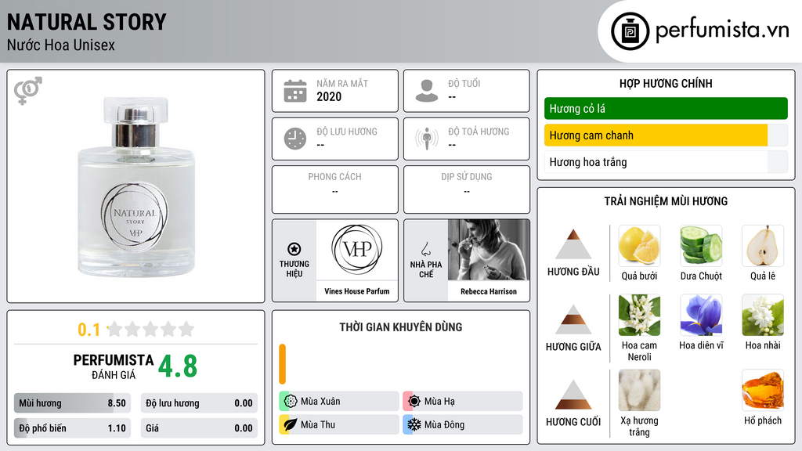Click the Thời gian khuyên dùng heading
The image size is (802, 451).
(x=400, y=327)
